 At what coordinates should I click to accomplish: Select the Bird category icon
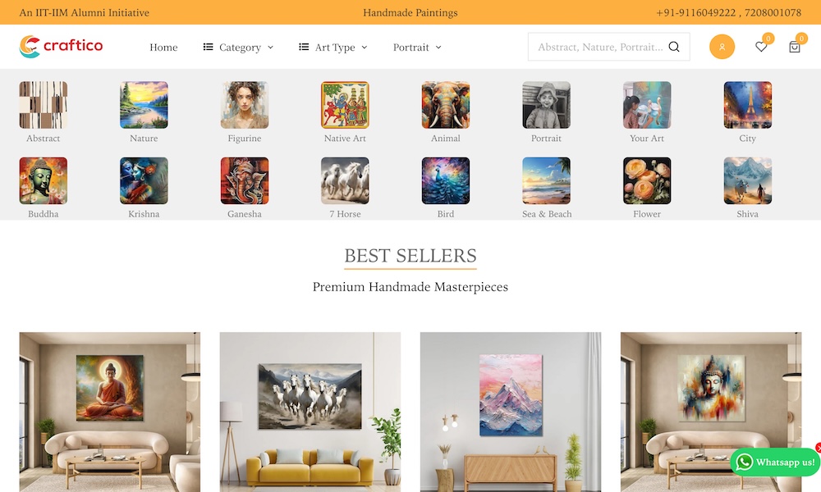pos(446,181)
